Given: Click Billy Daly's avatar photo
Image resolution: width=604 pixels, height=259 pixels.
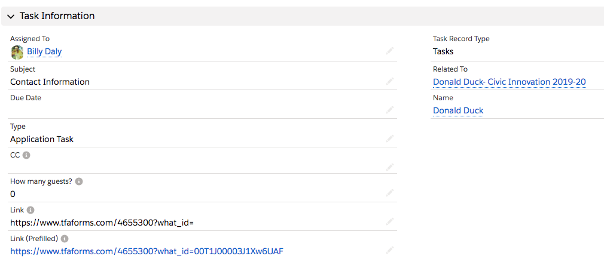Looking at the screenshot, I should coord(17,53).
